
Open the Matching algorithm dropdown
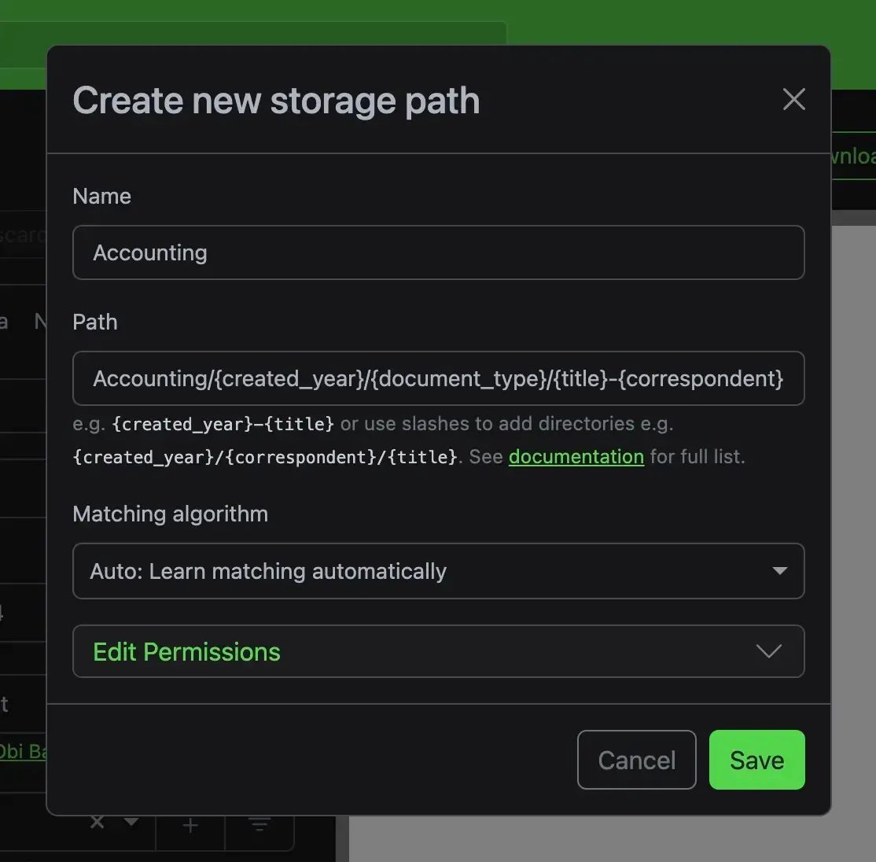(439, 571)
